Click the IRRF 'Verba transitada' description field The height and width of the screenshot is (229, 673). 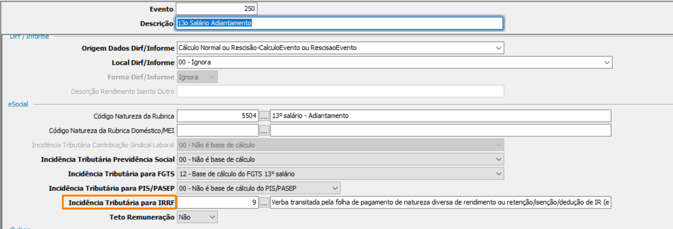(440, 203)
